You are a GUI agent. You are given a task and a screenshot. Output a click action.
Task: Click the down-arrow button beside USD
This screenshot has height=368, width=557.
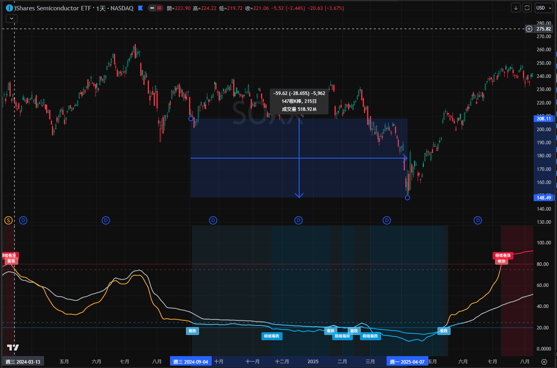point(516,8)
